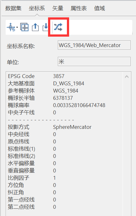Click the import coordinate system icon (down arrow)
This screenshot has width=136, height=216.
pos(45,27)
